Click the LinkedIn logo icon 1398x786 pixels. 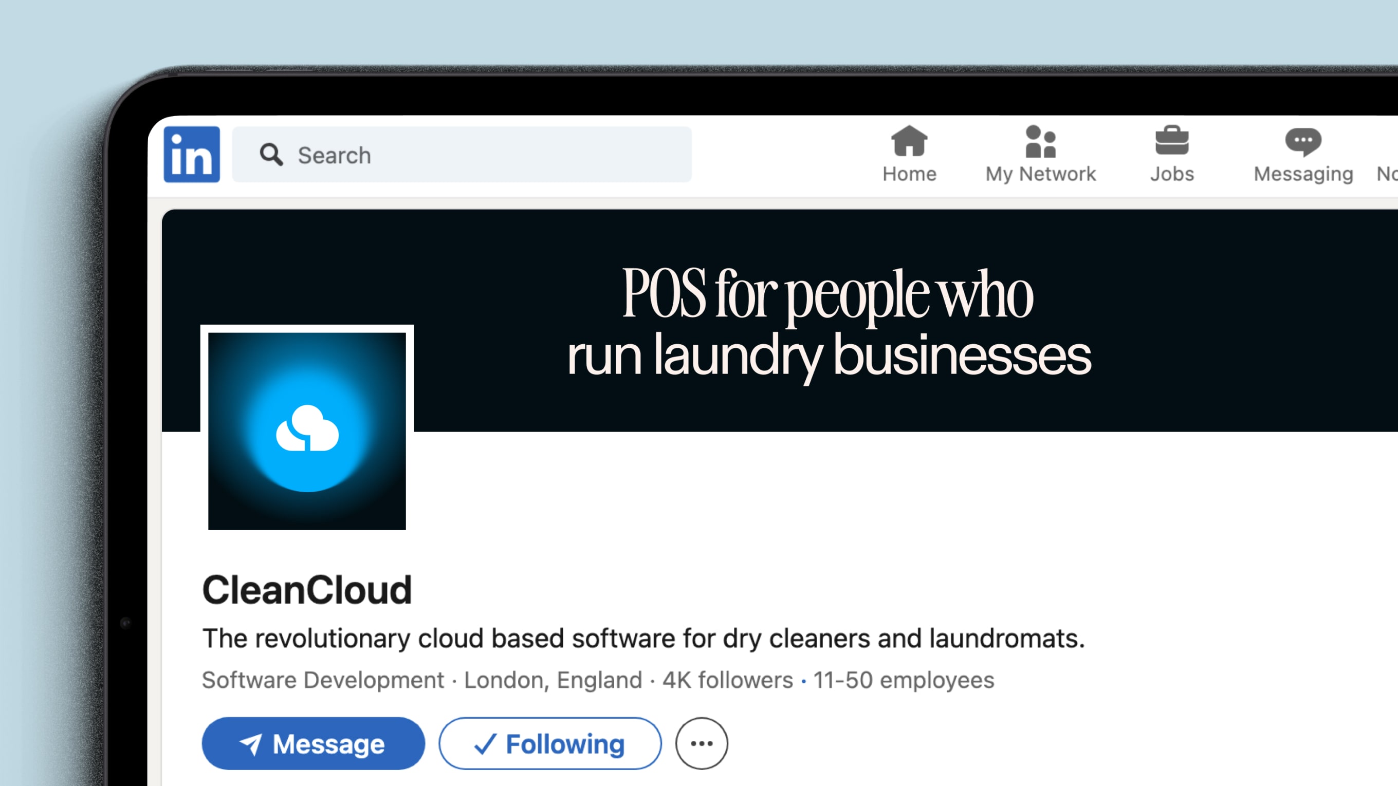pos(192,154)
